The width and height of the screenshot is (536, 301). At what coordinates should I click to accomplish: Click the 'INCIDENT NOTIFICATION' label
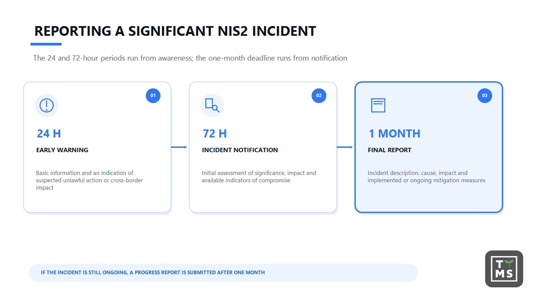coord(240,150)
